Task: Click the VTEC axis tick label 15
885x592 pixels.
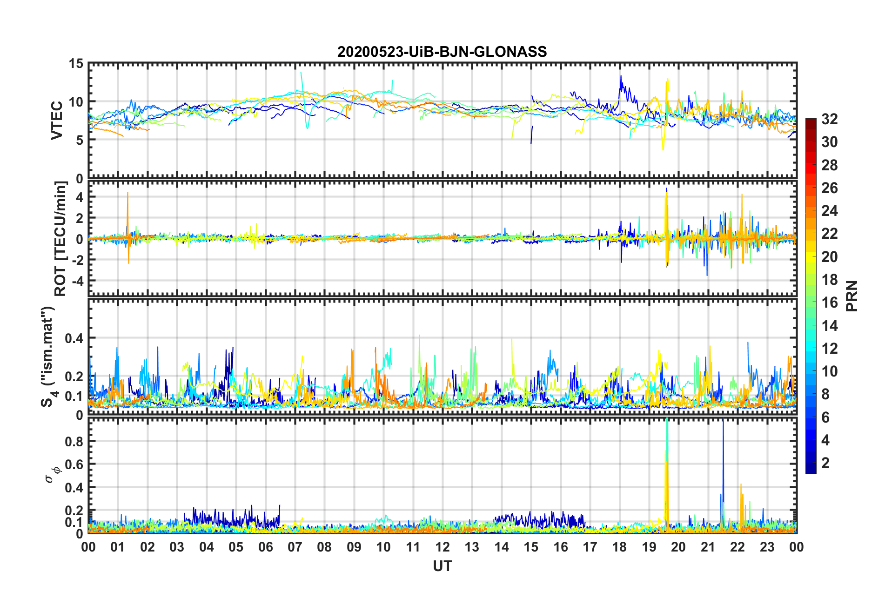Action: pyautogui.click(x=76, y=63)
